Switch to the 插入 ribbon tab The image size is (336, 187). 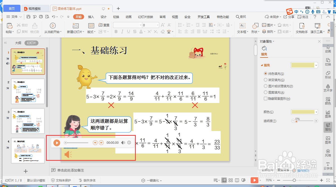click(x=91, y=17)
